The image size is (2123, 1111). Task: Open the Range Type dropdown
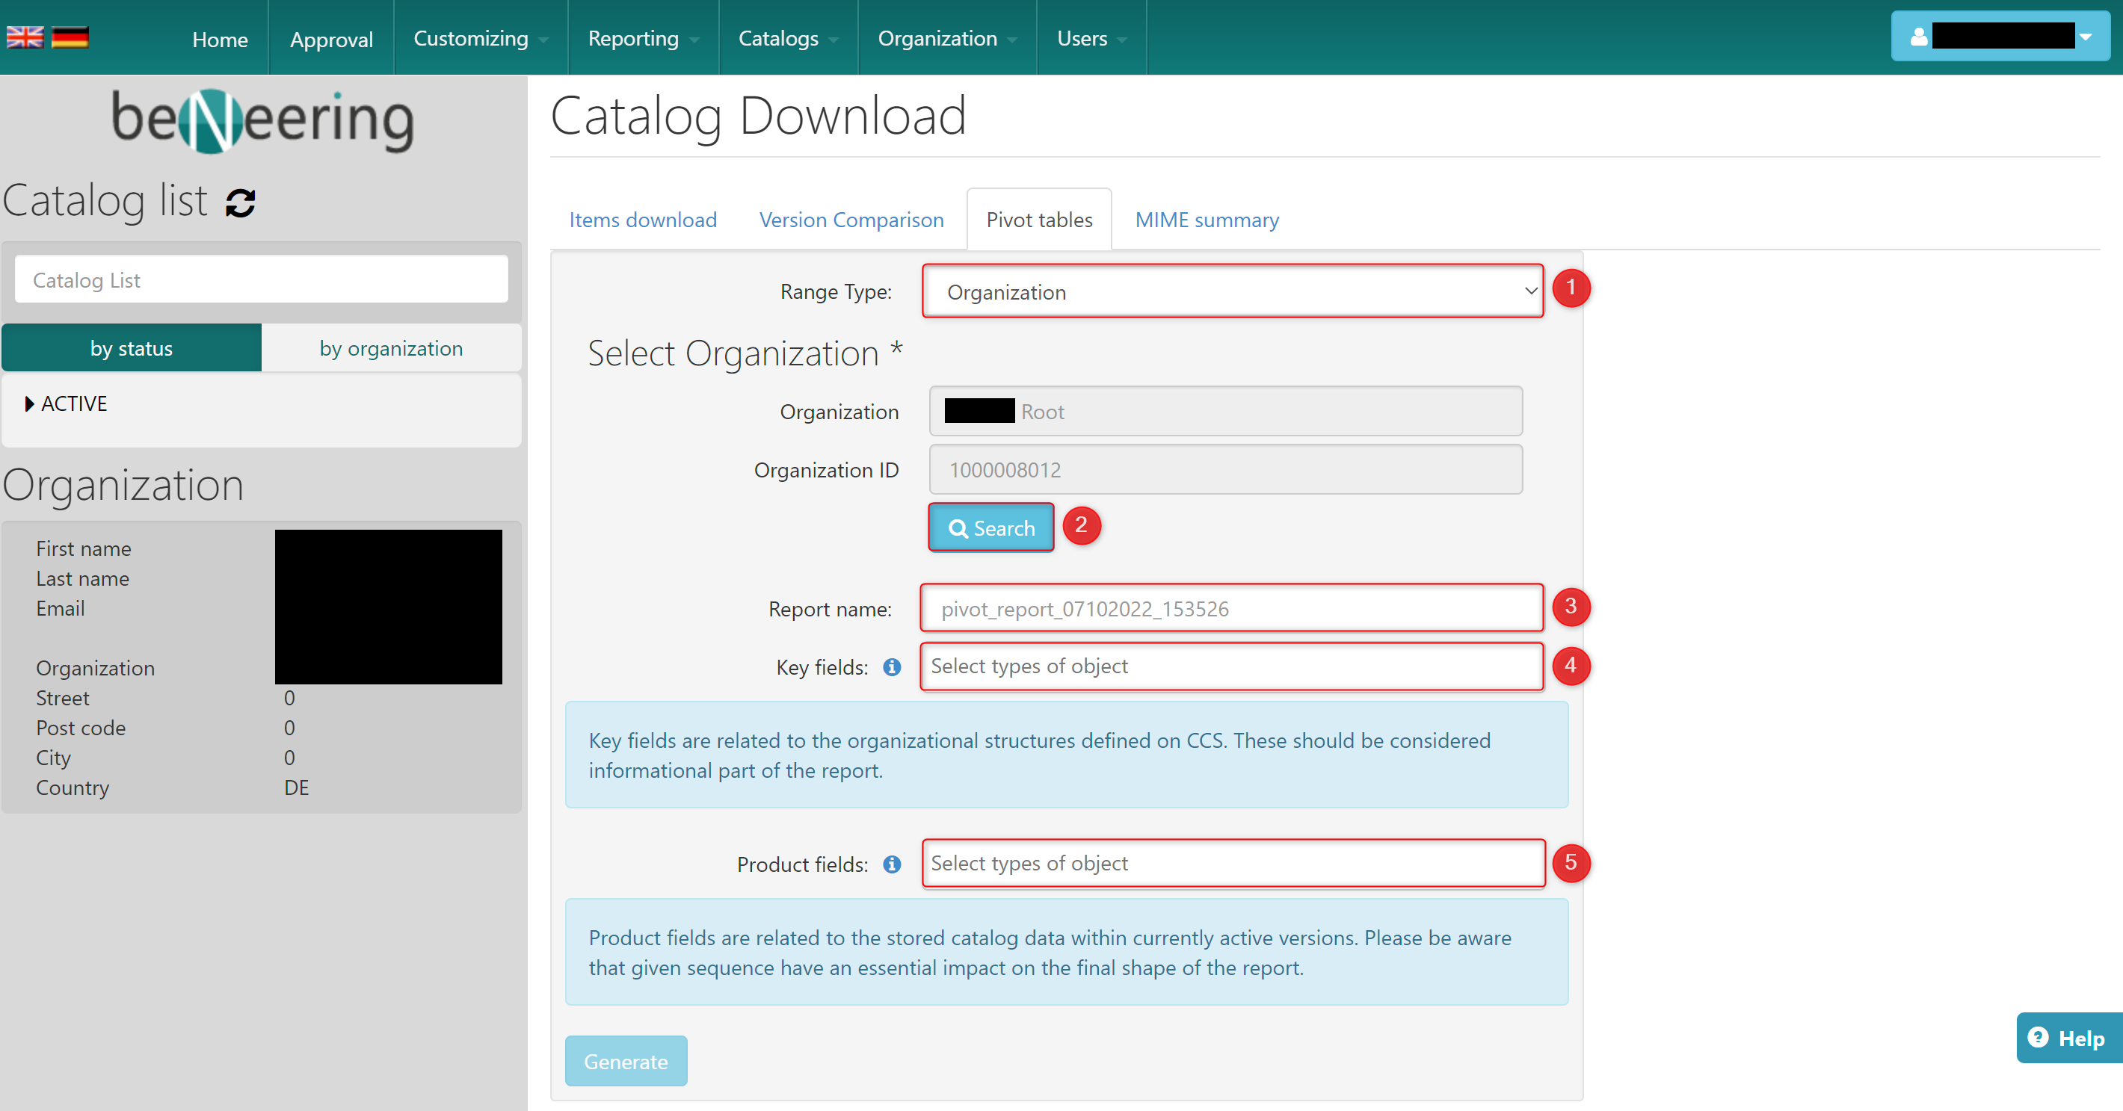(1232, 291)
